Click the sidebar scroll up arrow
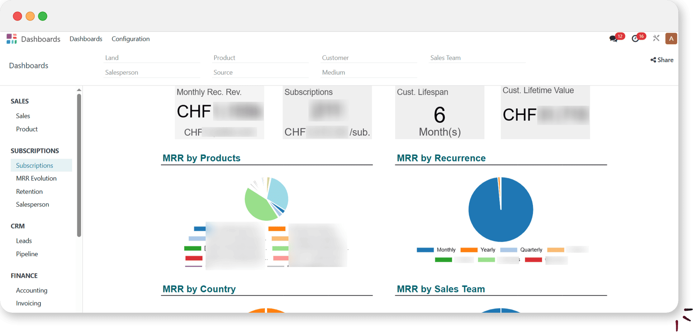Screen dimensions: 693x332 (79, 90)
